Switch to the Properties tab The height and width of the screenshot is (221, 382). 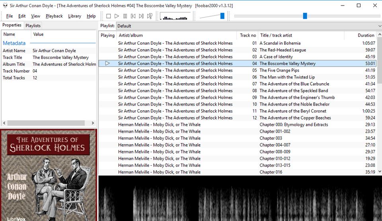tap(12, 25)
